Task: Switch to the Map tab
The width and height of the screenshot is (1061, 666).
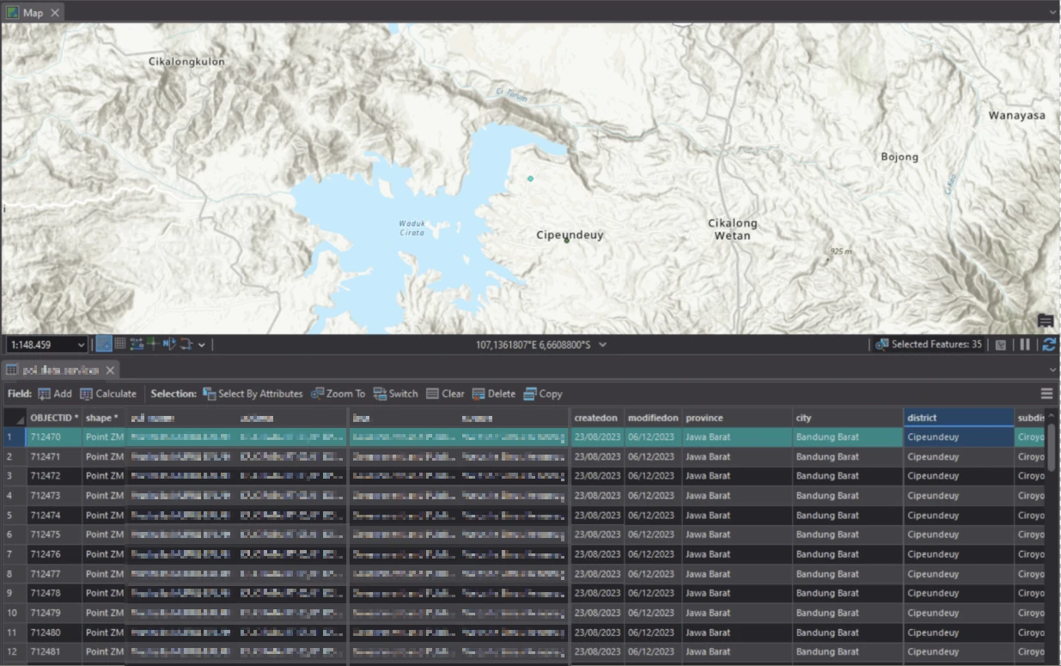Action: 32,13
